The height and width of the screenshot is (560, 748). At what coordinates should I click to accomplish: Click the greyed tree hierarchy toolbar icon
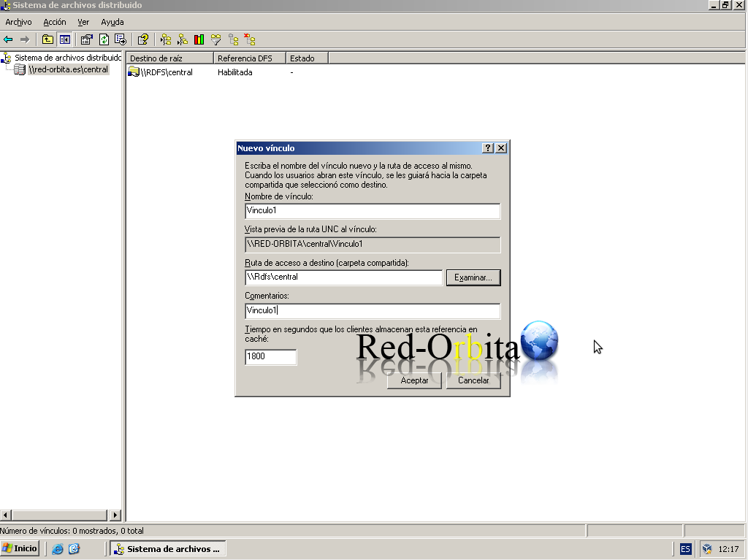click(233, 39)
